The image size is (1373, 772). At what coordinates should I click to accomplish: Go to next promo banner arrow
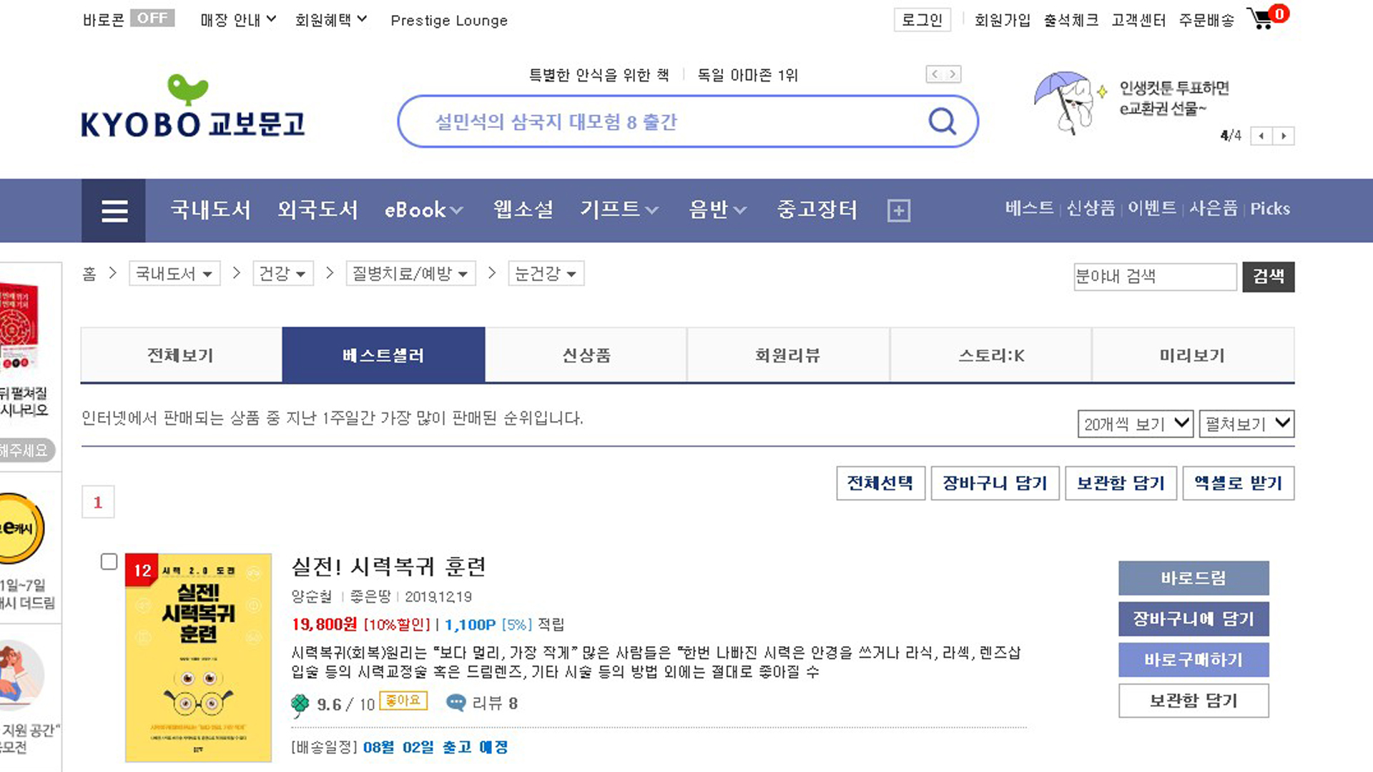pyautogui.click(x=1284, y=136)
